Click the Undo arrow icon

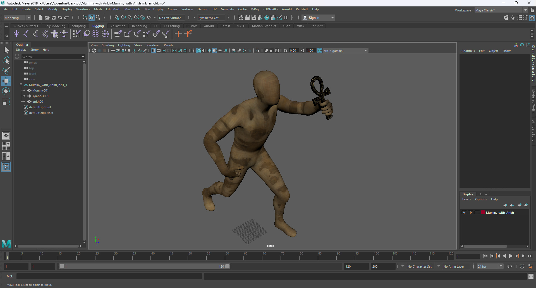pyautogui.click(x=60, y=18)
